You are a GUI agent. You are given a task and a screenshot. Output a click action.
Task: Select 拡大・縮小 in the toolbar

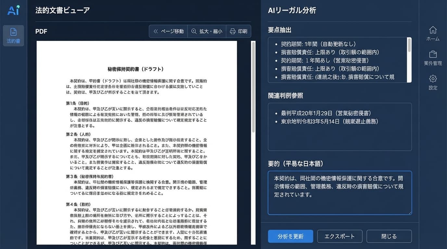point(207,31)
